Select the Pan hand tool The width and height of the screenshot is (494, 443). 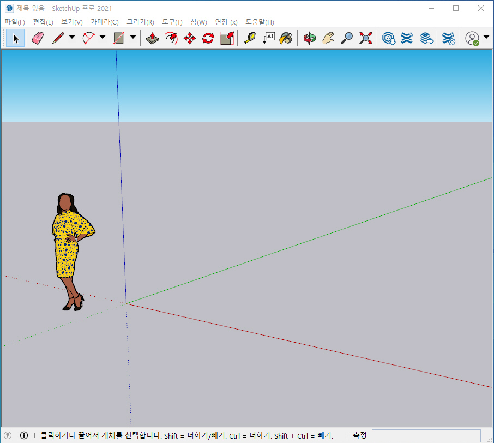pyautogui.click(x=328, y=38)
